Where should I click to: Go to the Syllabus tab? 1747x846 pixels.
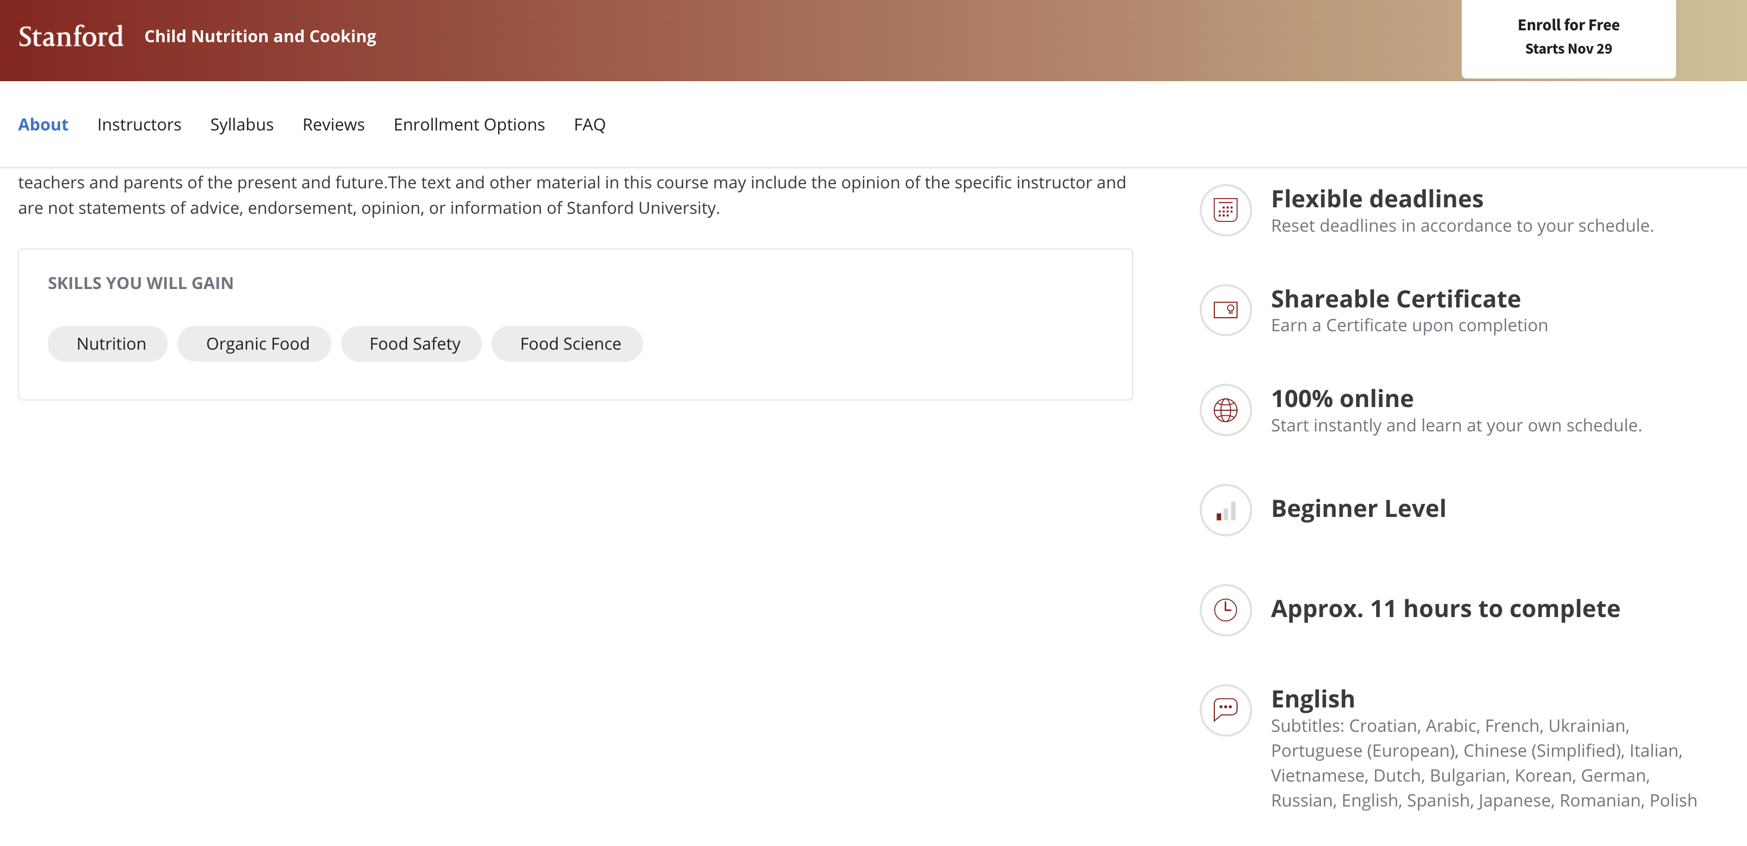(241, 124)
